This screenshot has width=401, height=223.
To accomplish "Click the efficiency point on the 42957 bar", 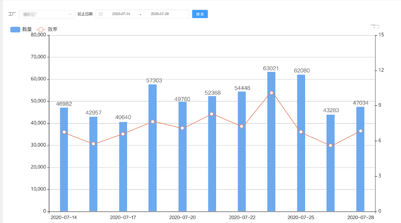I will (93, 144).
